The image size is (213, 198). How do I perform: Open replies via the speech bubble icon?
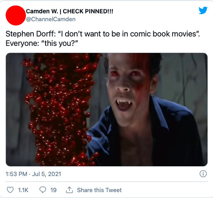coord(43,190)
